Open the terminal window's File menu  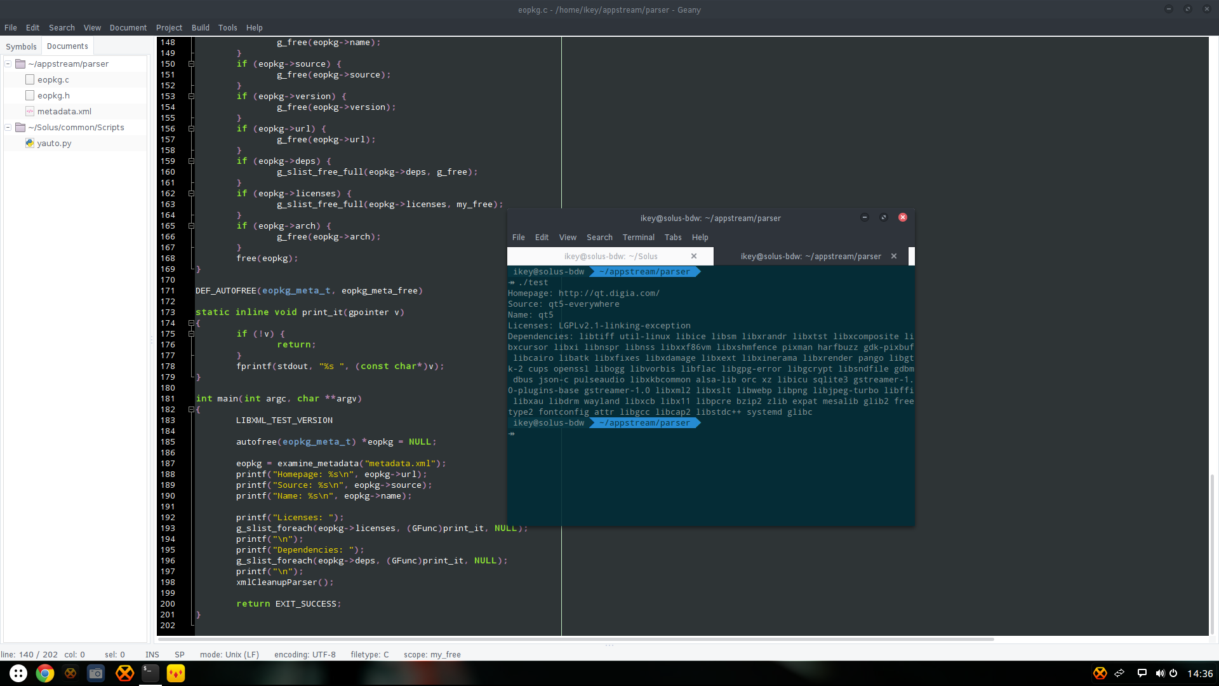519,237
